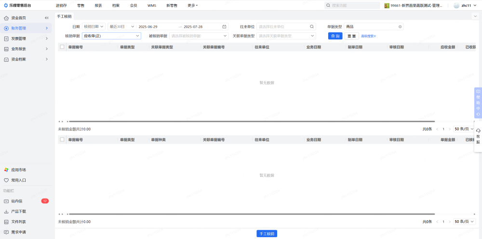
Task: Click the 搜索功能 search box
Action: (352, 5)
